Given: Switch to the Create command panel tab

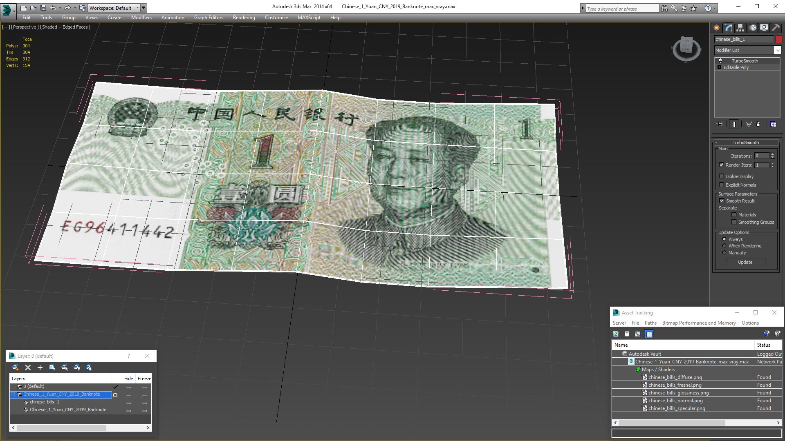Looking at the screenshot, I should 717,28.
